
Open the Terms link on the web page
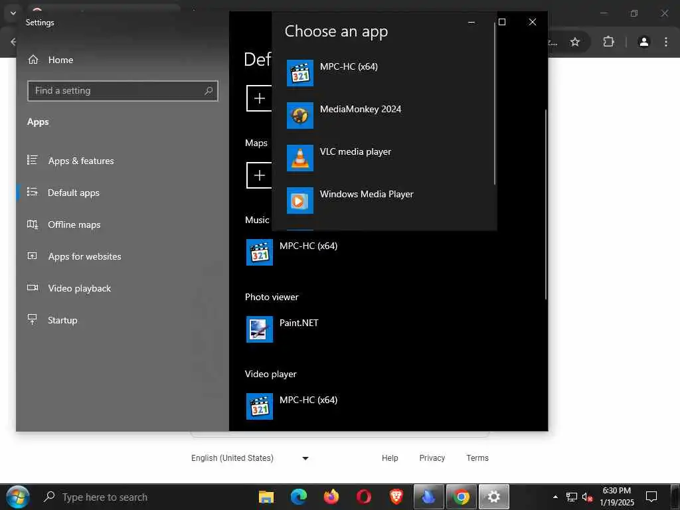(477, 458)
